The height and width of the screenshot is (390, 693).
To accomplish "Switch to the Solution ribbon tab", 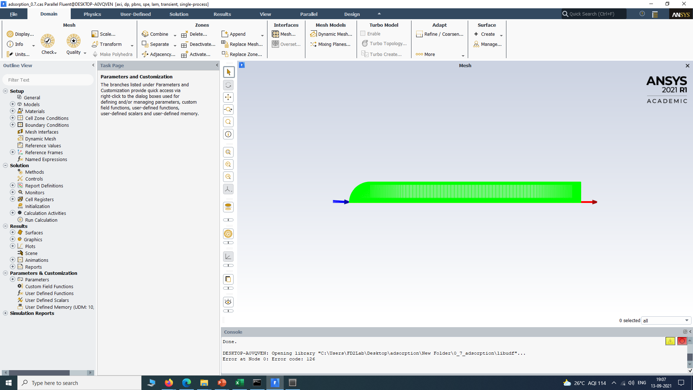I will pyautogui.click(x=179, y=14).
